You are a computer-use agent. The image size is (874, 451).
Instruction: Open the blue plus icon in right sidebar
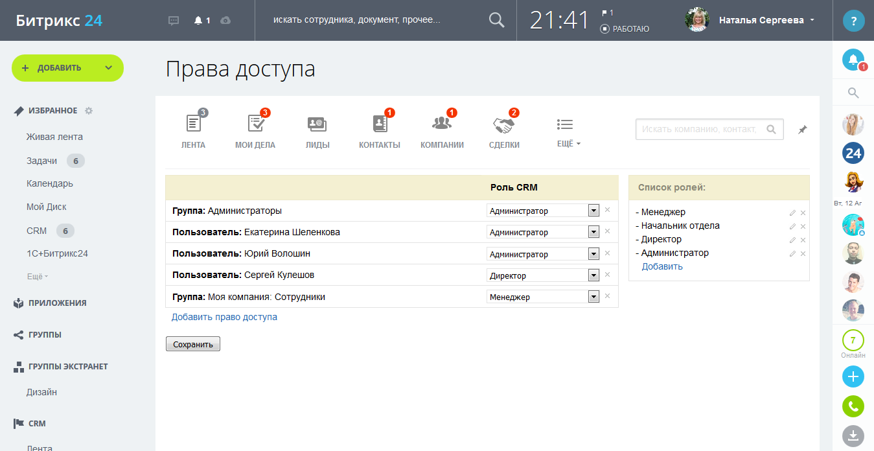tap(853, 376)
